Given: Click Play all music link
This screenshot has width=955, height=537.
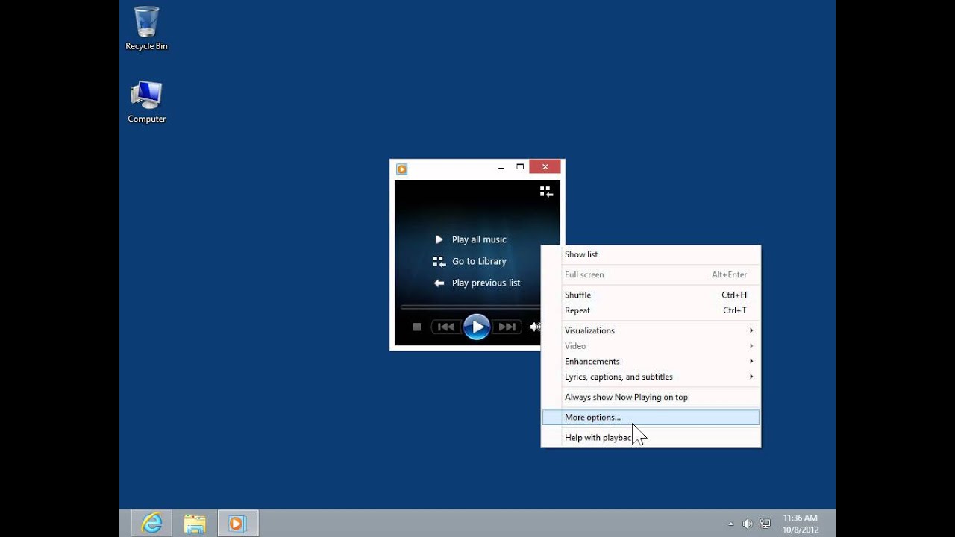Looking at the screenshot, I should pos(478,239).
